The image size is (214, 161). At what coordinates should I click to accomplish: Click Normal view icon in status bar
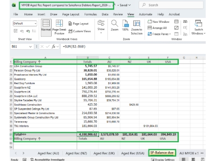pos(184,159)
